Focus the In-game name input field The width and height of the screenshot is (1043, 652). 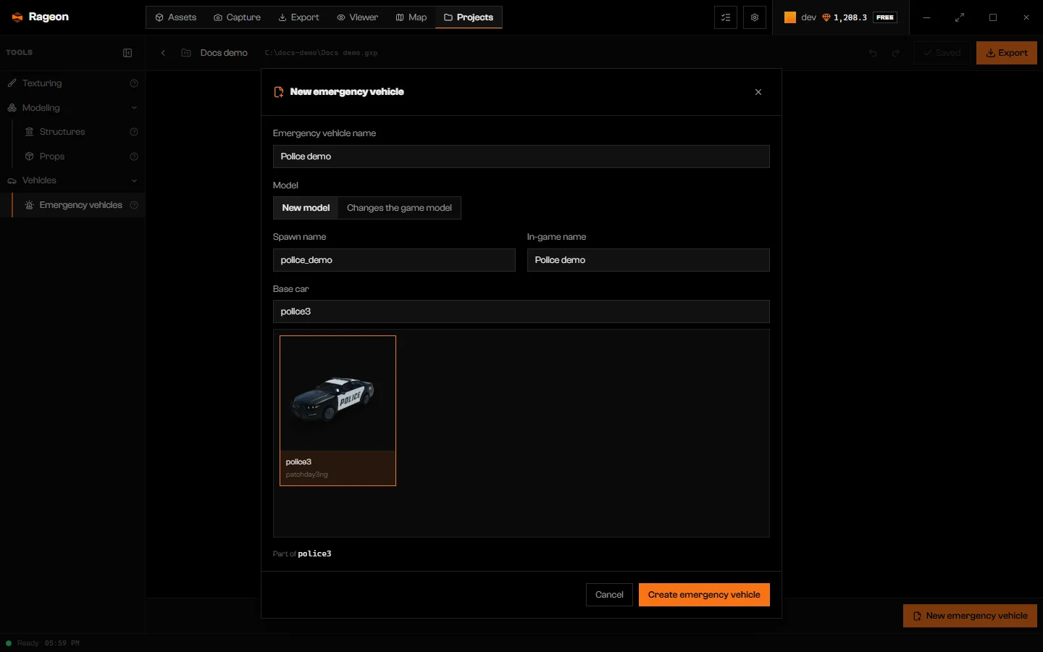click(x=648, y=260)
